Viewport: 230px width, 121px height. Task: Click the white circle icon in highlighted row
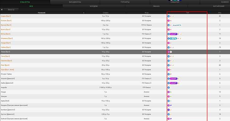[171, 52]
